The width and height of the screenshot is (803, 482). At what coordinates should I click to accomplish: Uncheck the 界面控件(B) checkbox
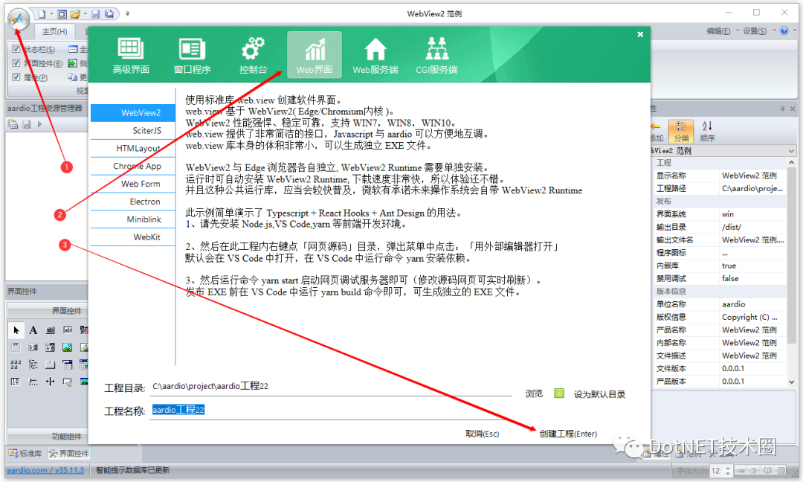pos(17,62)
